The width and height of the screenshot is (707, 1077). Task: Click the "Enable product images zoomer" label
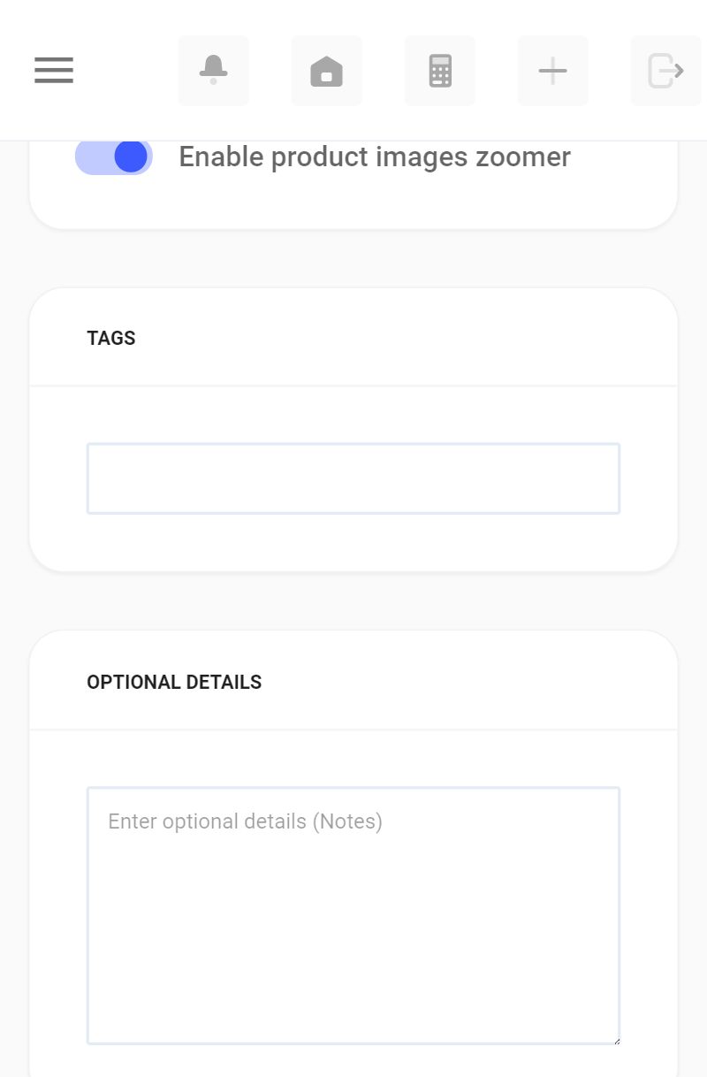(374, 157)
